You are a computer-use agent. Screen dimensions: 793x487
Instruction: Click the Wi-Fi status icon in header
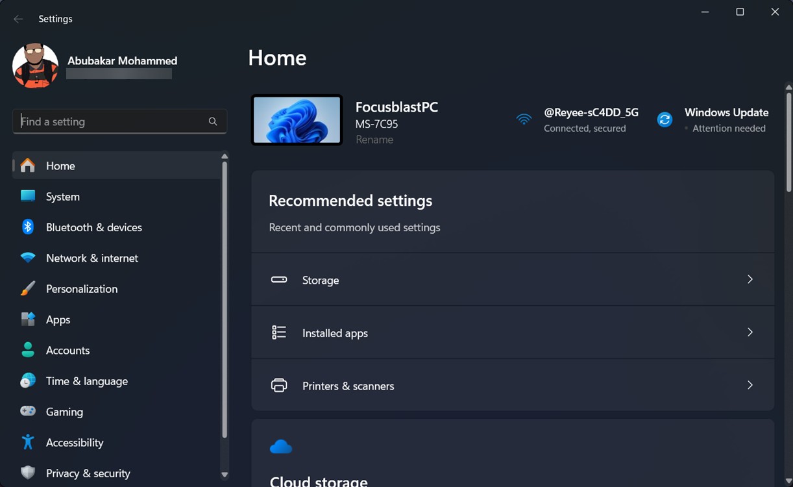coord(524,119)
